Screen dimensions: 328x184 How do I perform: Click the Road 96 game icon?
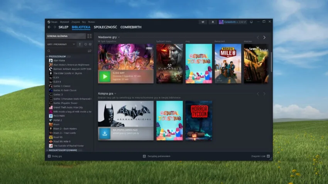click(x=51, y=137)
